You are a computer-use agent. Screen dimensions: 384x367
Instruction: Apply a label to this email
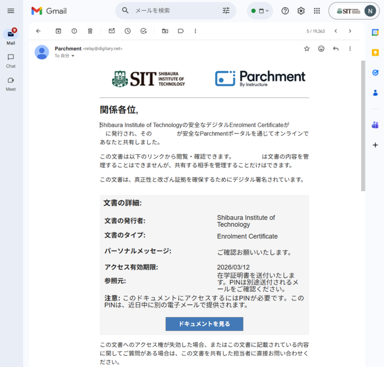coord(181,31)
